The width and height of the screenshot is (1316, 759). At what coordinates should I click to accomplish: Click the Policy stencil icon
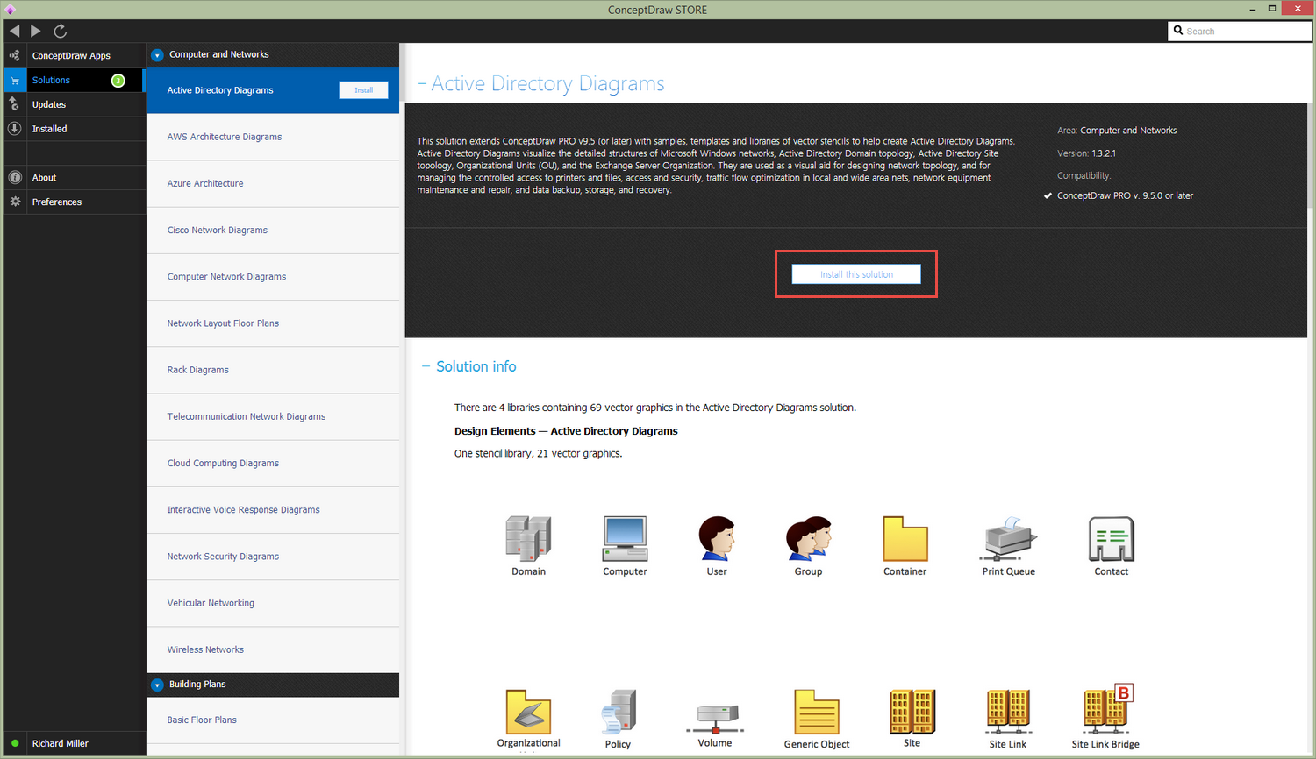(x=619, y=712)
